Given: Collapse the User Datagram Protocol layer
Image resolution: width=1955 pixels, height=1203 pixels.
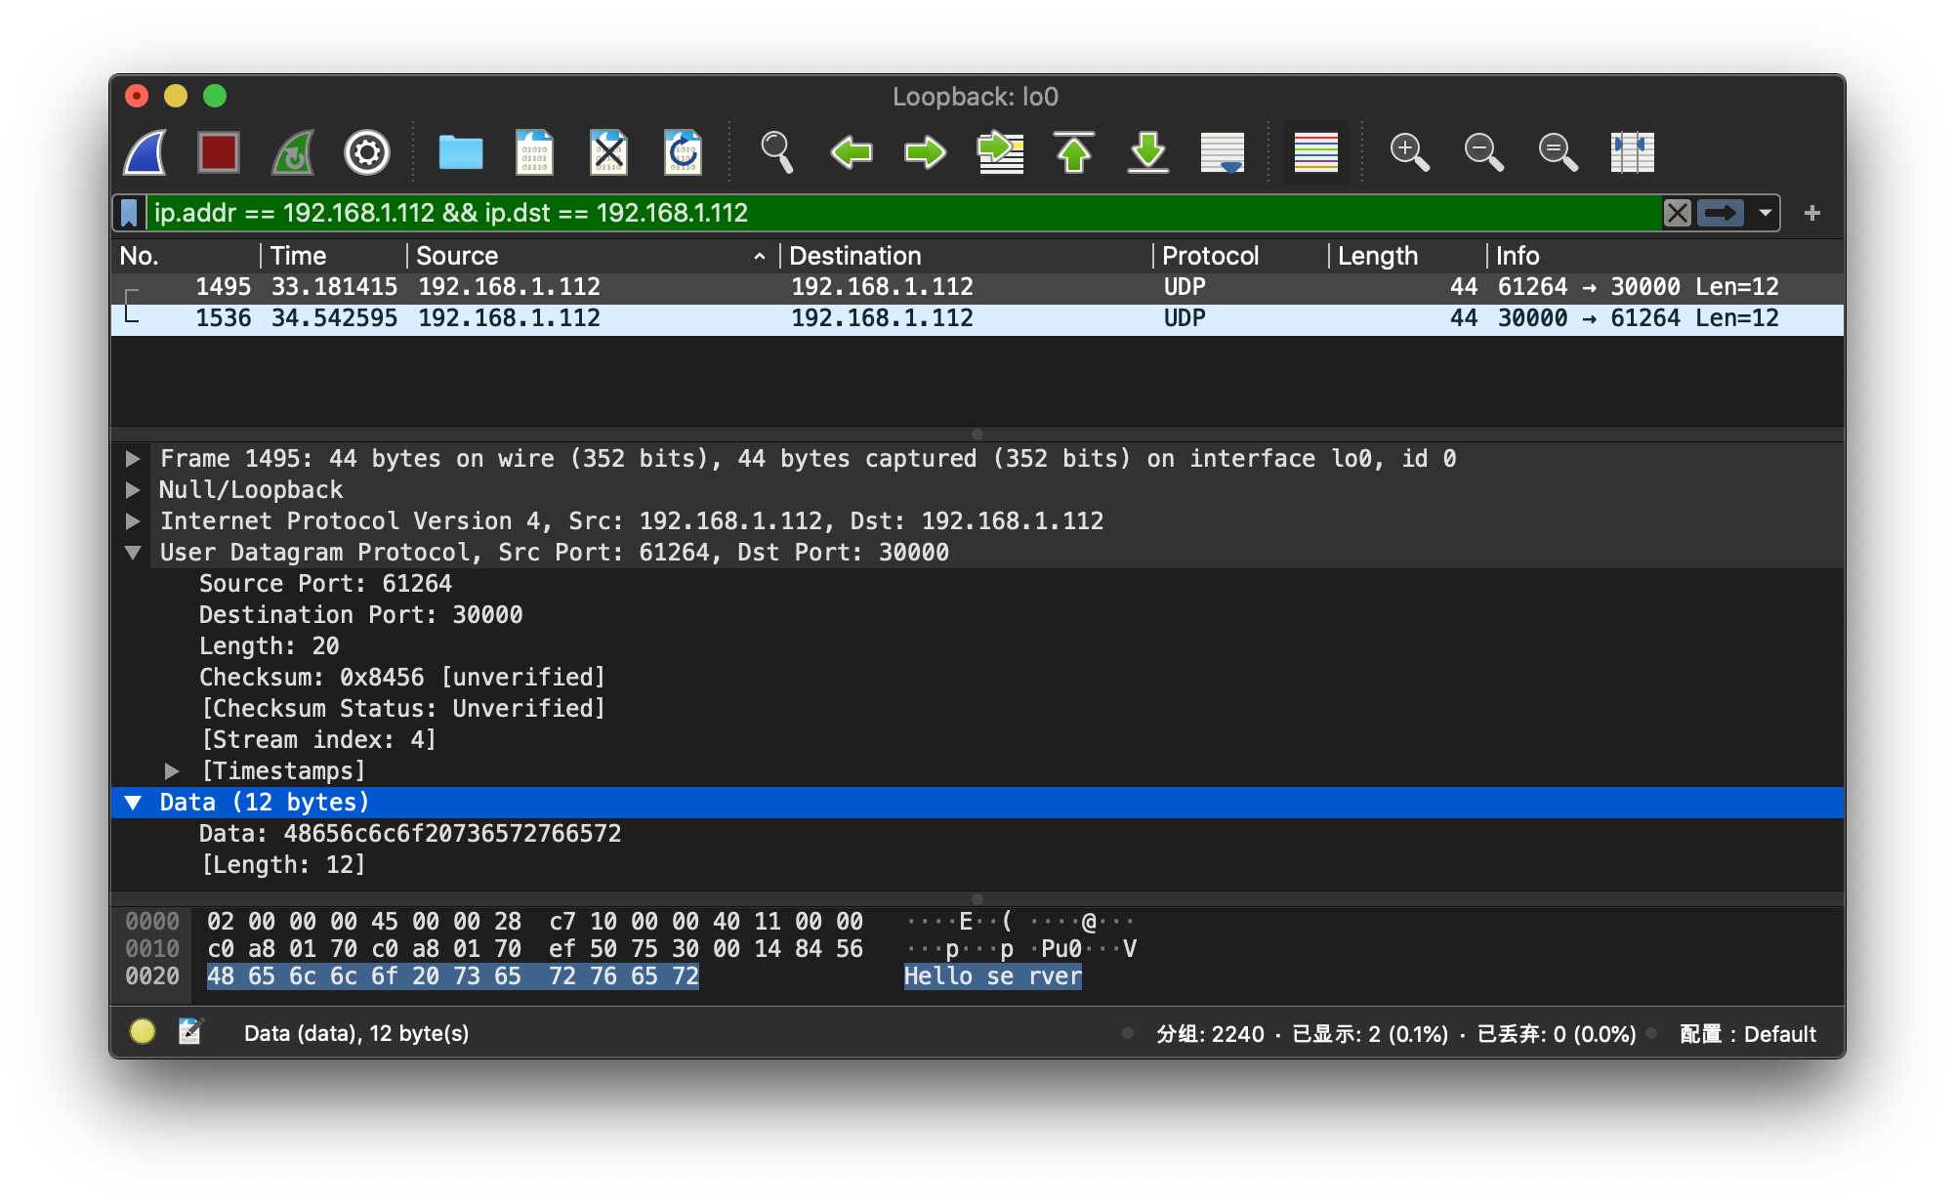Looking at the screenshot, I should pos(133,553).
